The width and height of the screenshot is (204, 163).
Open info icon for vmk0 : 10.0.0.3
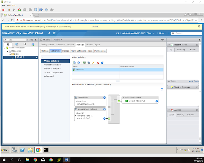[x=104, y=118]
